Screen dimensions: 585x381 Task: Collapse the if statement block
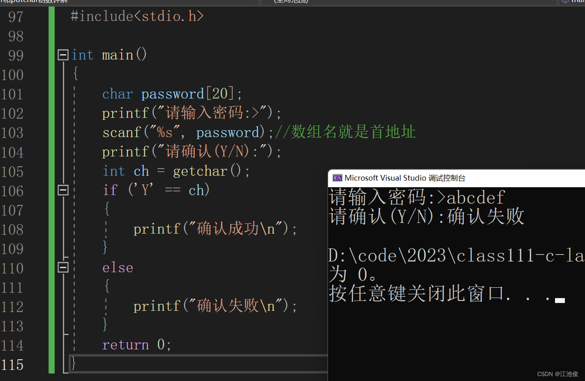(63, 190)
